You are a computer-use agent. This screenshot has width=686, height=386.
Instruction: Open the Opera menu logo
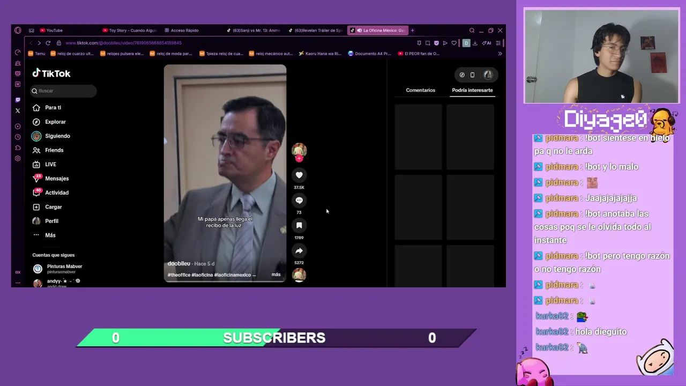point(18,31)
